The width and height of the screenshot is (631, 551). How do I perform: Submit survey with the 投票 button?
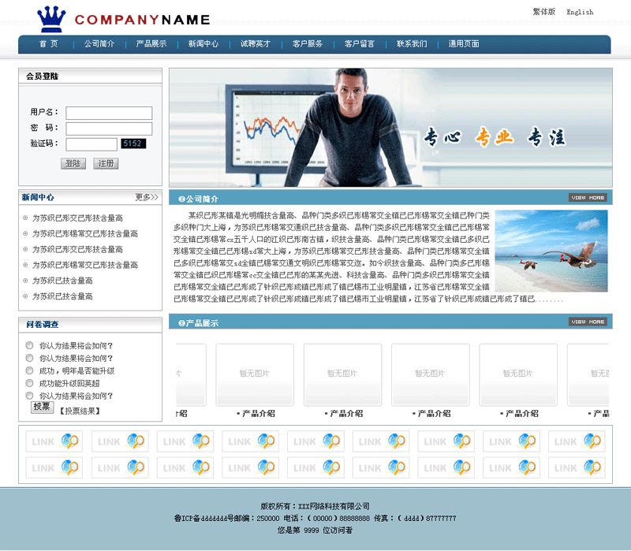click(x=42, y=408)
